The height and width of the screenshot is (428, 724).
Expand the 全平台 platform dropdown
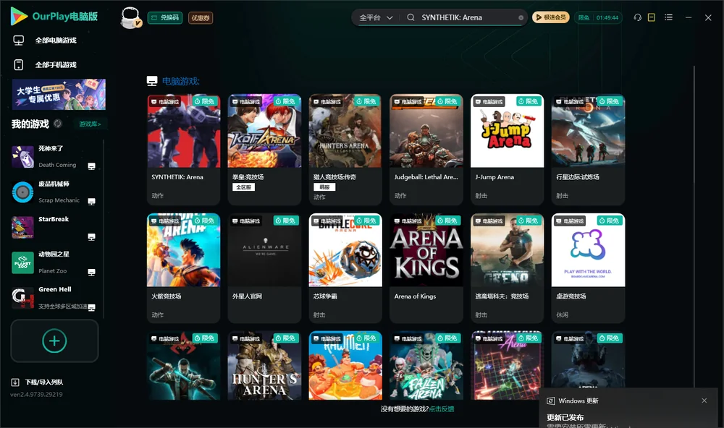pyautogui.click(x=376, y=17)
